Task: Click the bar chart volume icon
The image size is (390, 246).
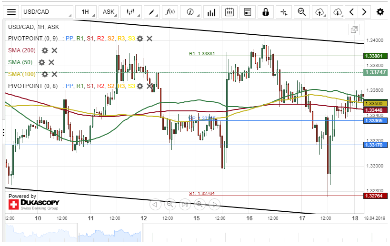Action: pyautogui.click(x=211, y=12)
